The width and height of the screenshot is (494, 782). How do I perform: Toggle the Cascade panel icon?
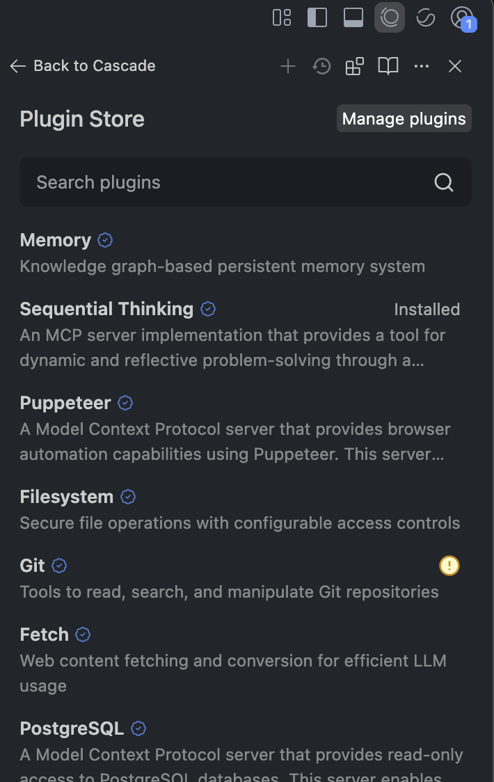(390, 18)
